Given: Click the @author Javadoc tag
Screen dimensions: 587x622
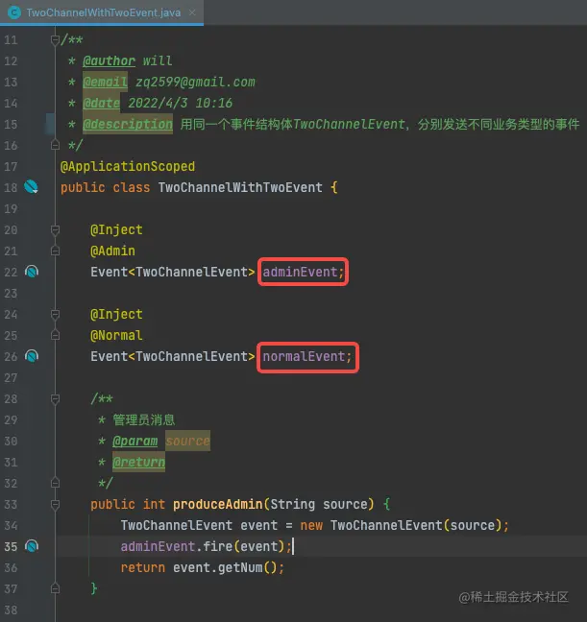Looking at the screenshot, I should click(109, 60).
